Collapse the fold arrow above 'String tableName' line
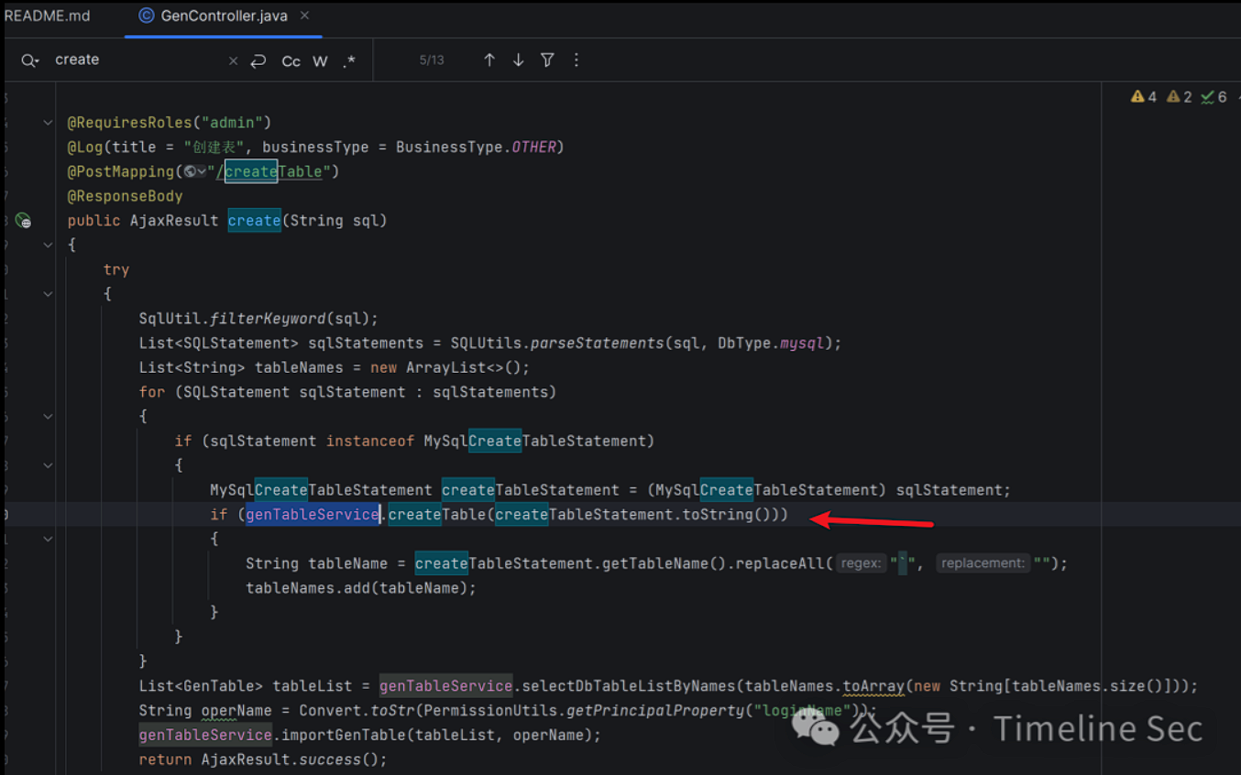 tap(48, 539)
